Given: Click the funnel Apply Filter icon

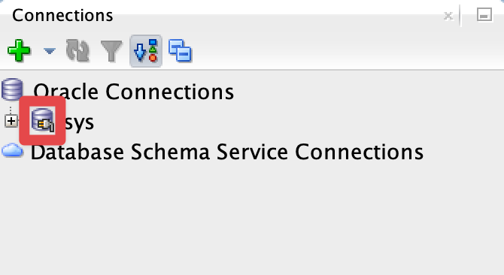Looking at the screenshot, I should click(111, 50).
